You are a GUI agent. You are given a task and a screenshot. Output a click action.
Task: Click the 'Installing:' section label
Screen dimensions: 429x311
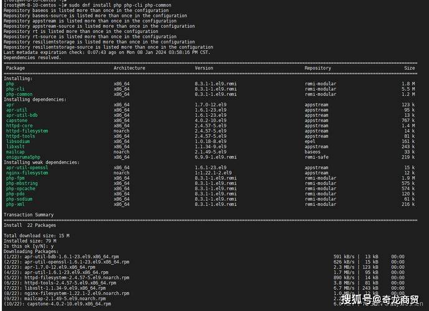18,78
